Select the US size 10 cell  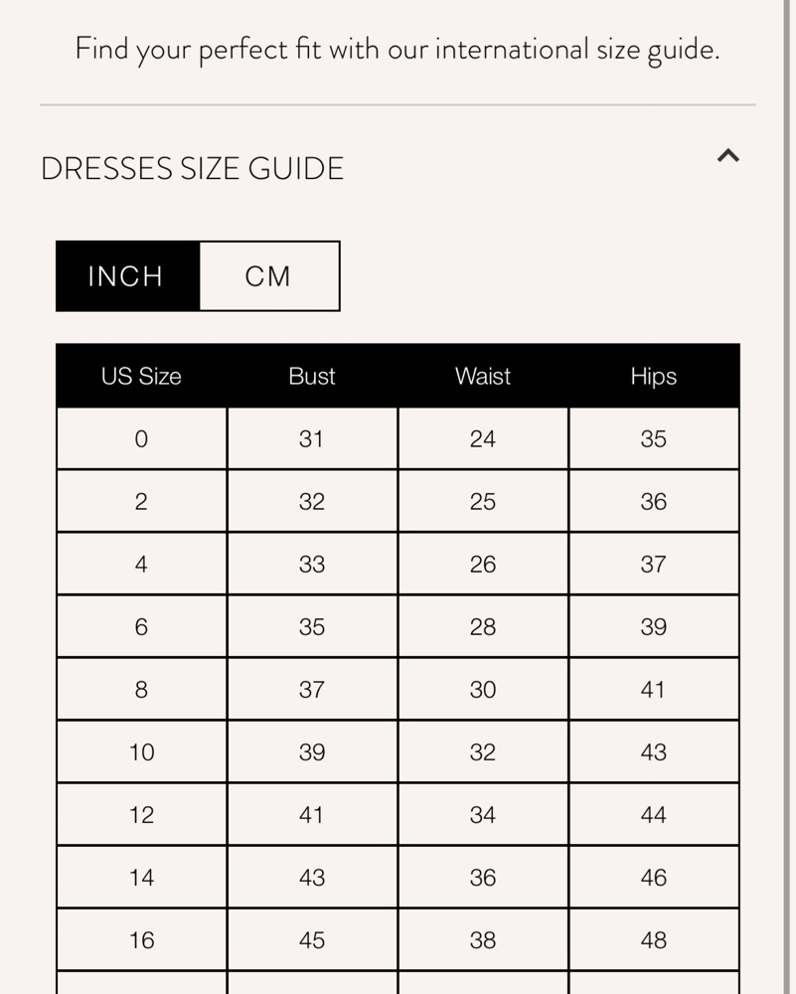point(141,751)
